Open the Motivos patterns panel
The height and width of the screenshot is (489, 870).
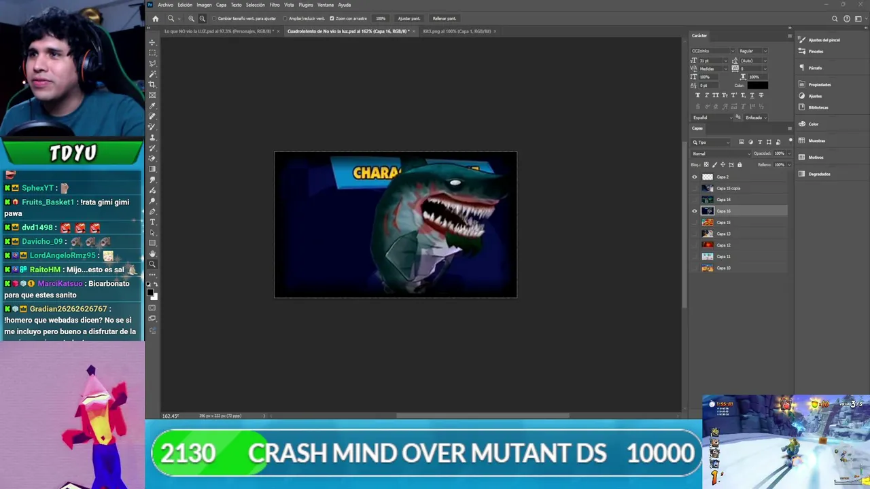tap(812, 158)
